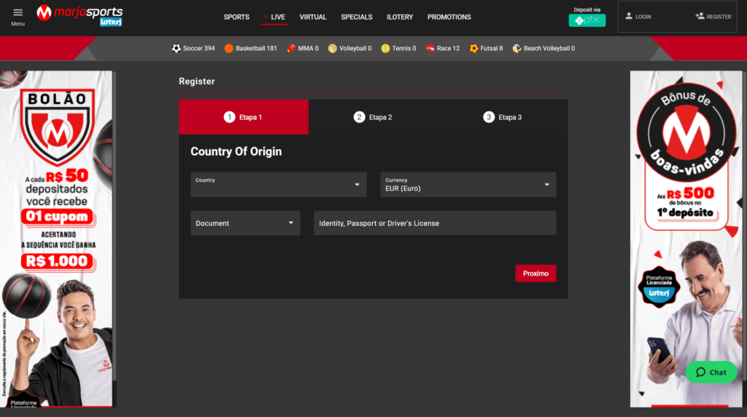The image size is (747, 417).
Task: Click the Identity, Passport or Driver's License field
Action: (x=435, y=223)
